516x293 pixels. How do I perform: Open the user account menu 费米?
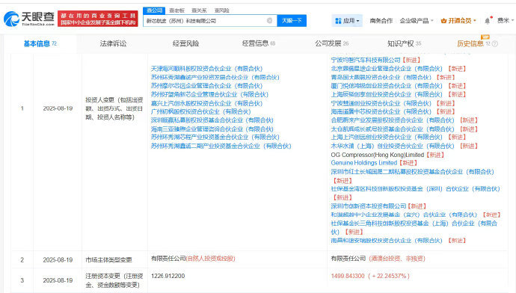coord(505,21)
